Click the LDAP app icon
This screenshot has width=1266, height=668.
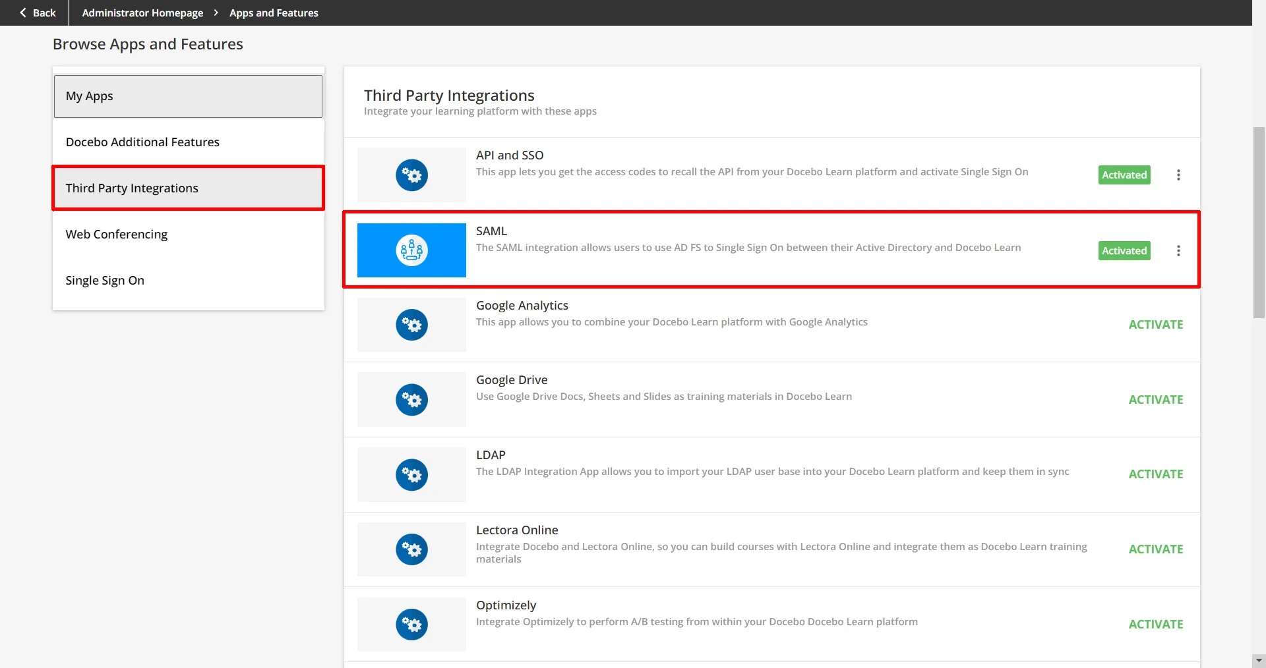pos(411,474)
